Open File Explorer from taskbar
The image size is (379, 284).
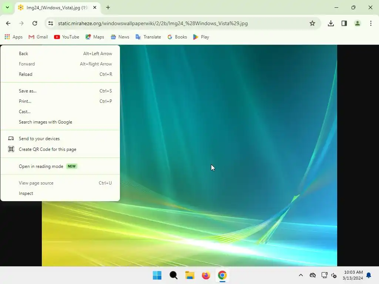[190, 275]
